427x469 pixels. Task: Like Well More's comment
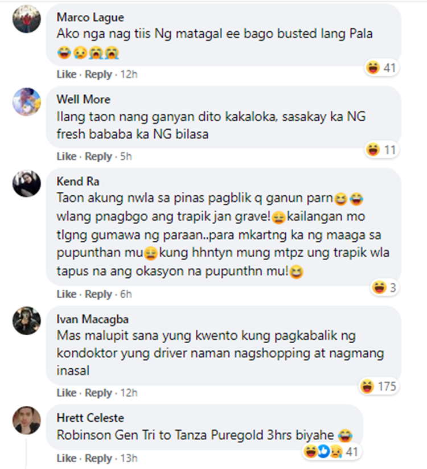point(67,156)
